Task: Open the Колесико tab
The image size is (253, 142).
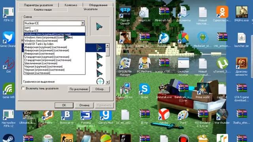Action: tap(71, 5)
